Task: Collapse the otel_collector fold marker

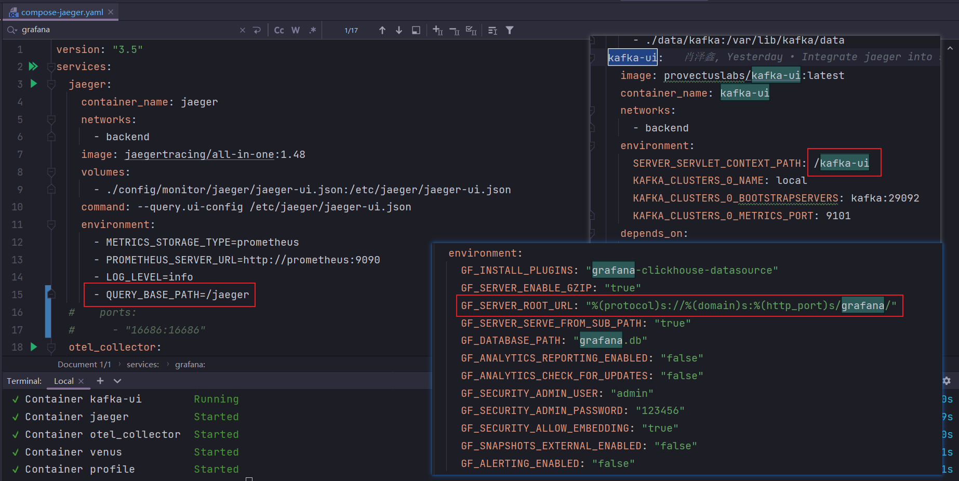Action: click(51, 347)
